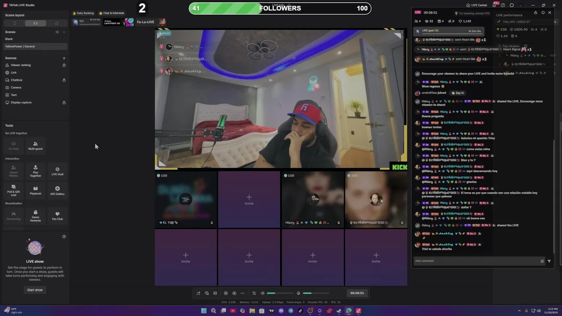The height and width of the screenshot is (316, 562).
Task: Open Windows taskbar search
Action: tap(213, 311)
